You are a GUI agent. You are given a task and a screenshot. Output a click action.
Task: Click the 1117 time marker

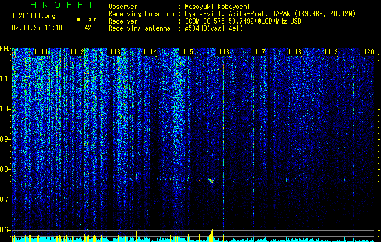point(258,52)
